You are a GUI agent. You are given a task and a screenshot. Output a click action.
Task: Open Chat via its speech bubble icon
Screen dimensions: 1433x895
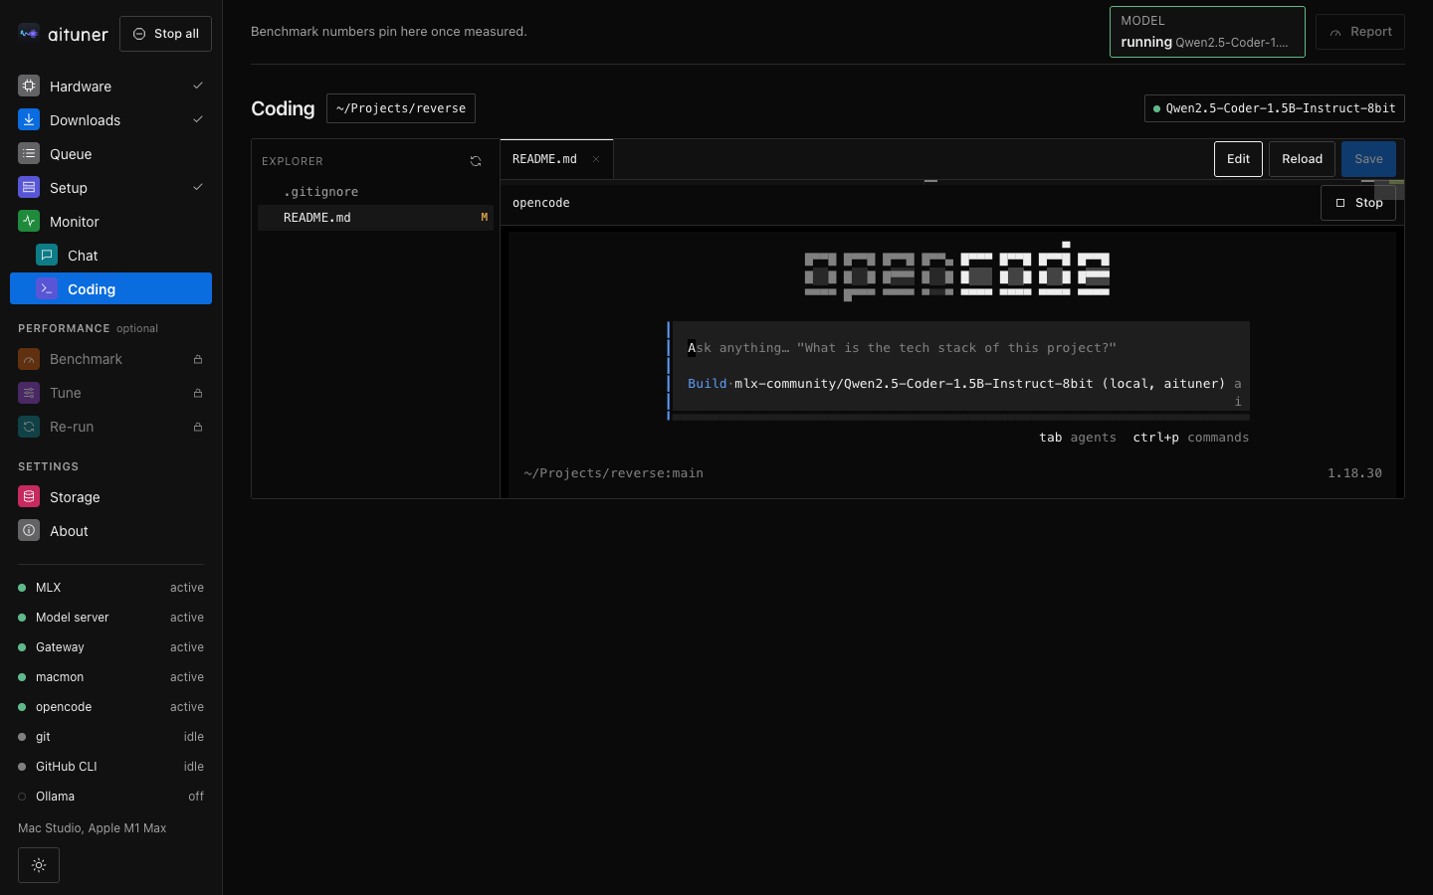coord(47,256)
